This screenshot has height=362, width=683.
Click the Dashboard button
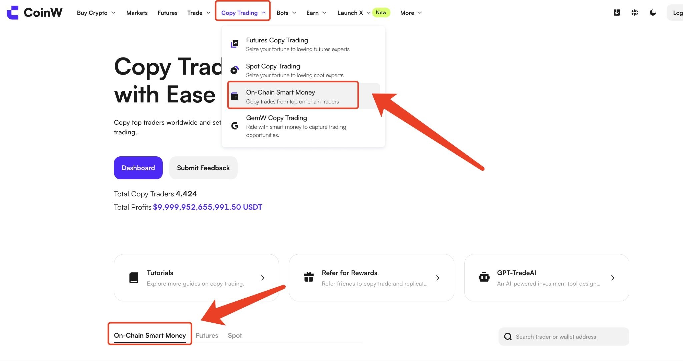click(138, 168)
